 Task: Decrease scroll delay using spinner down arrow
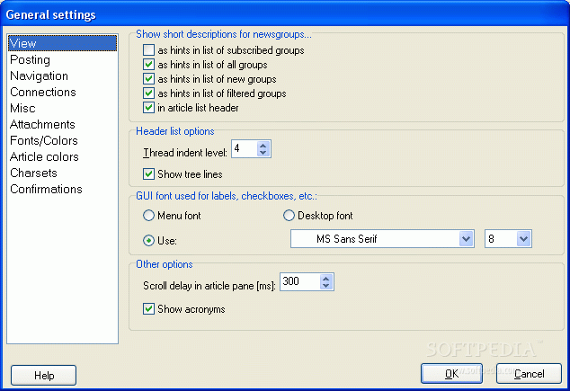coord(325,286)
